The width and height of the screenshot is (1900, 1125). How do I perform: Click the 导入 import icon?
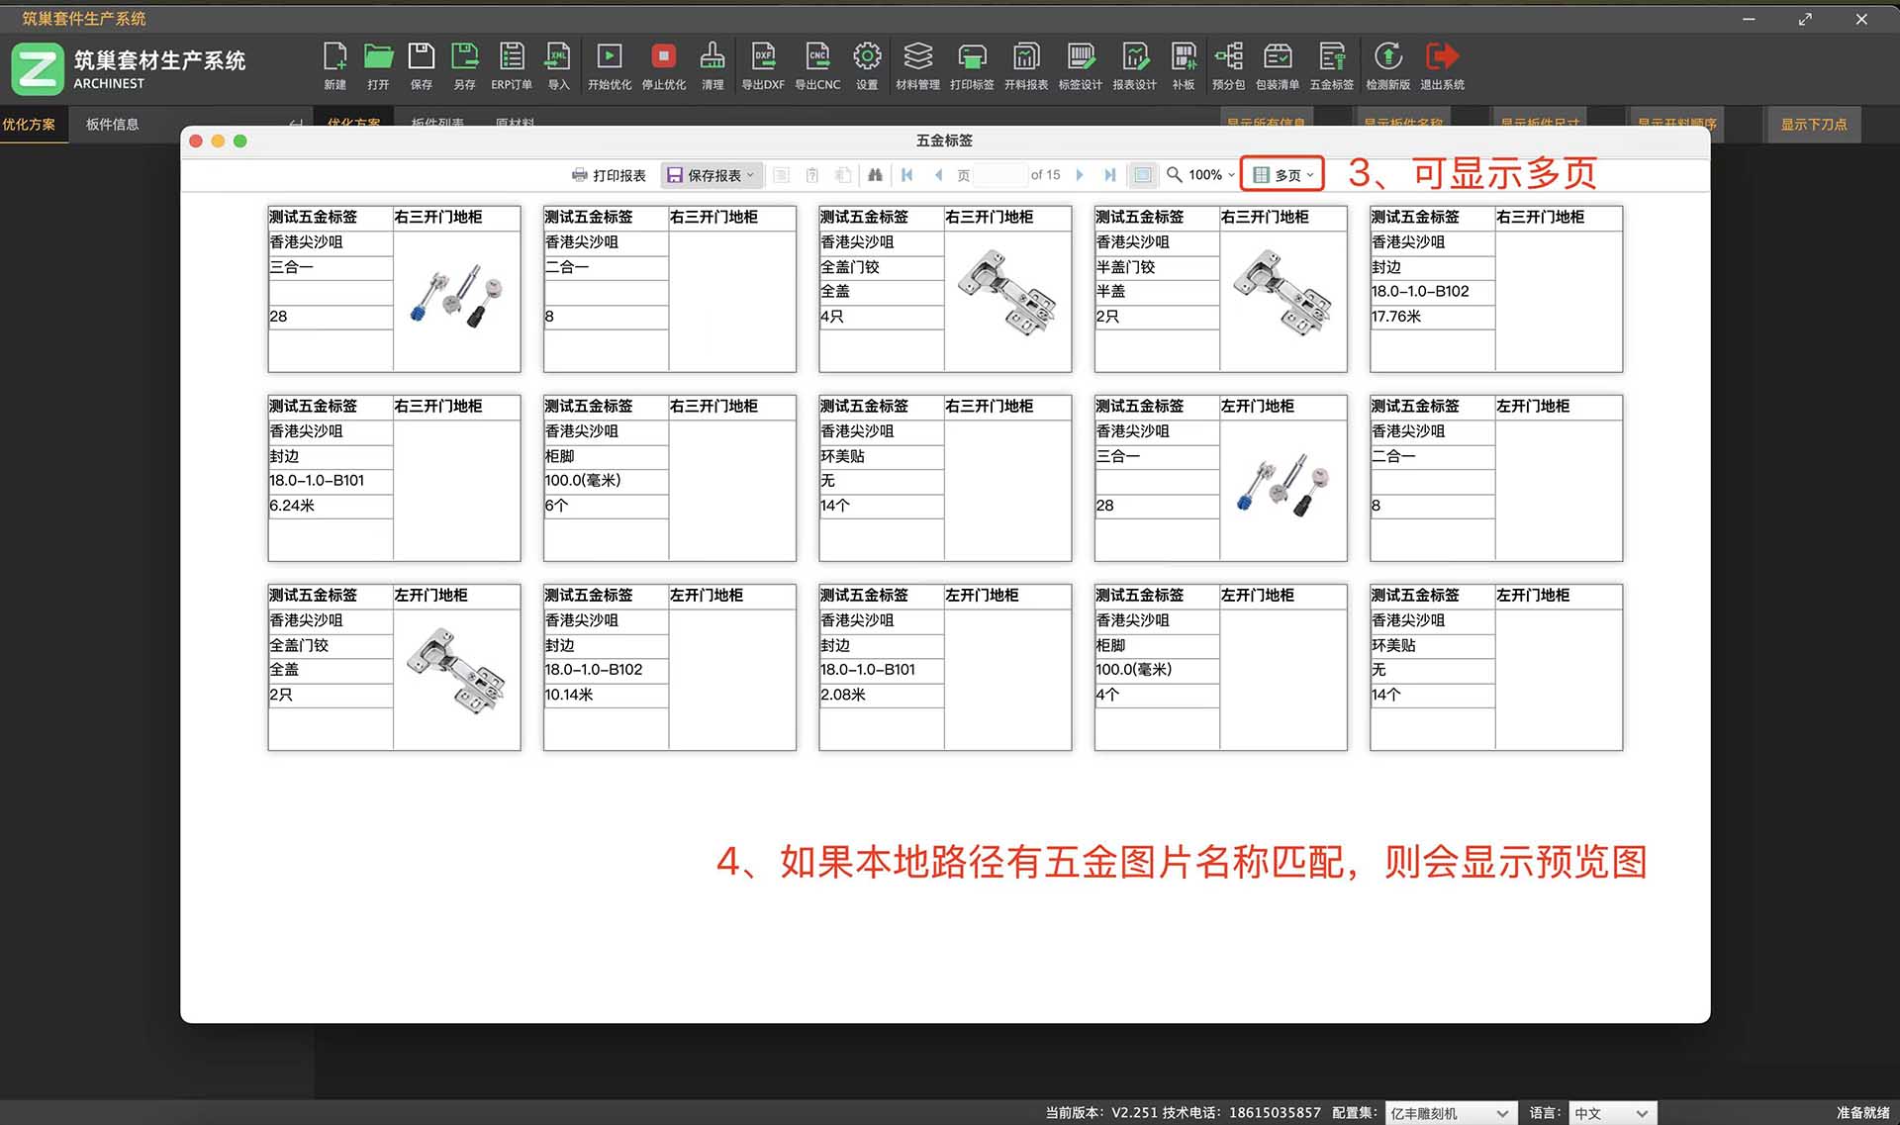pos(558,66)
